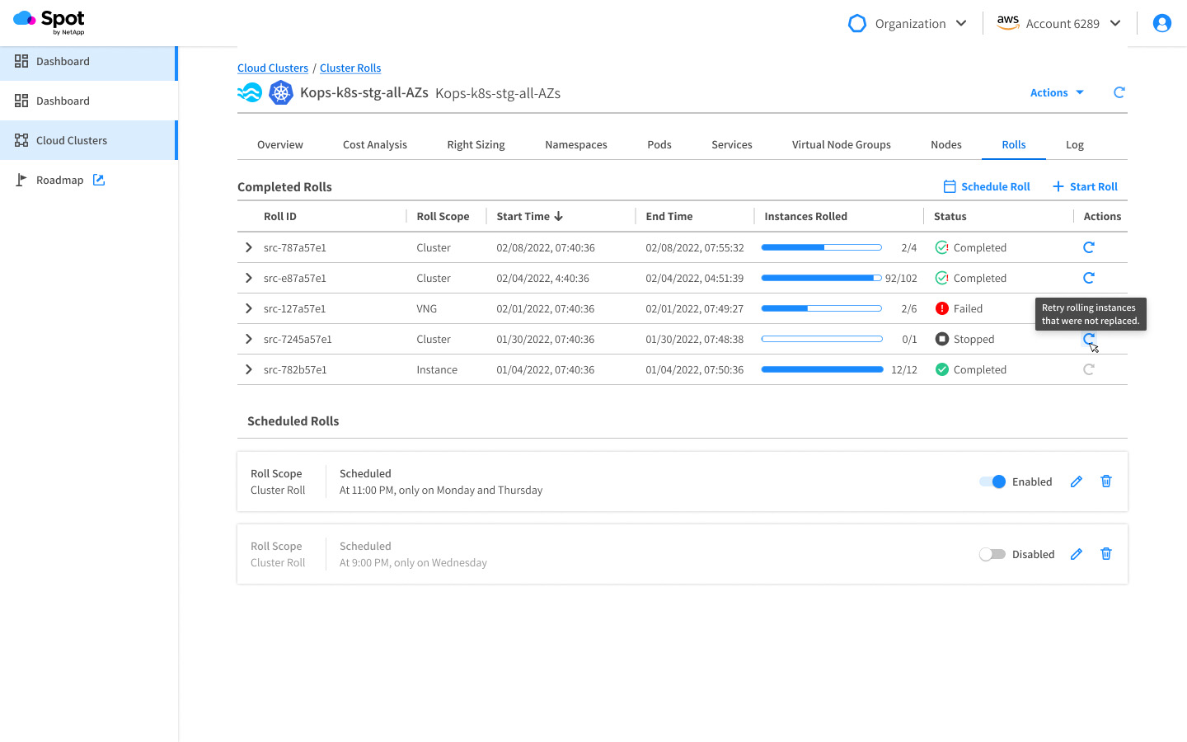The width and height of the screenshot is (1187, 742).
Task: Click the Stopped status icon for src-7245a57e1
Action: 942,339
